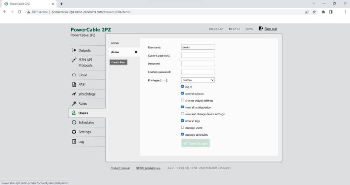Viewport: 350px width, 185px height.
Task: Open M2M API Protocols icon
Action: [x=74, y=60]
